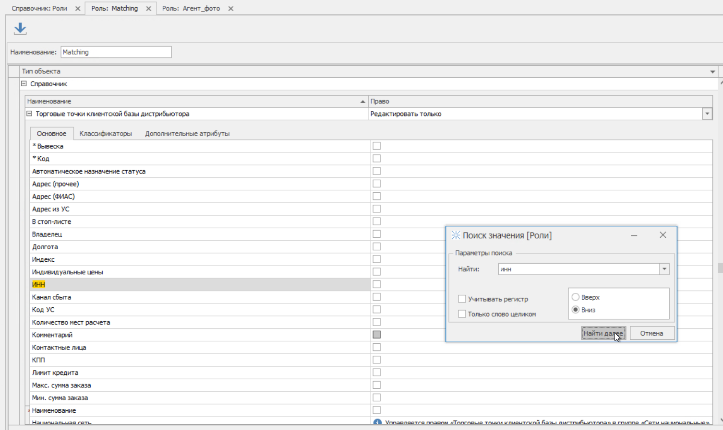Select the Мин. сумма заказа row
Image resolution: width=723 pixels, height=430 pixels.
(200, 397)
